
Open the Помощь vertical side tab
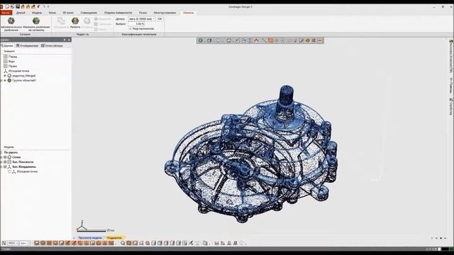point(451,86)
